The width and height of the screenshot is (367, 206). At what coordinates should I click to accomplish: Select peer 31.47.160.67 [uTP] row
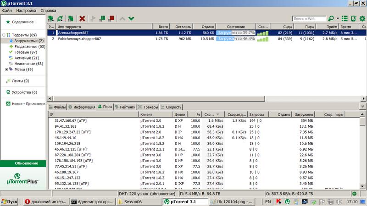(204, 121)
